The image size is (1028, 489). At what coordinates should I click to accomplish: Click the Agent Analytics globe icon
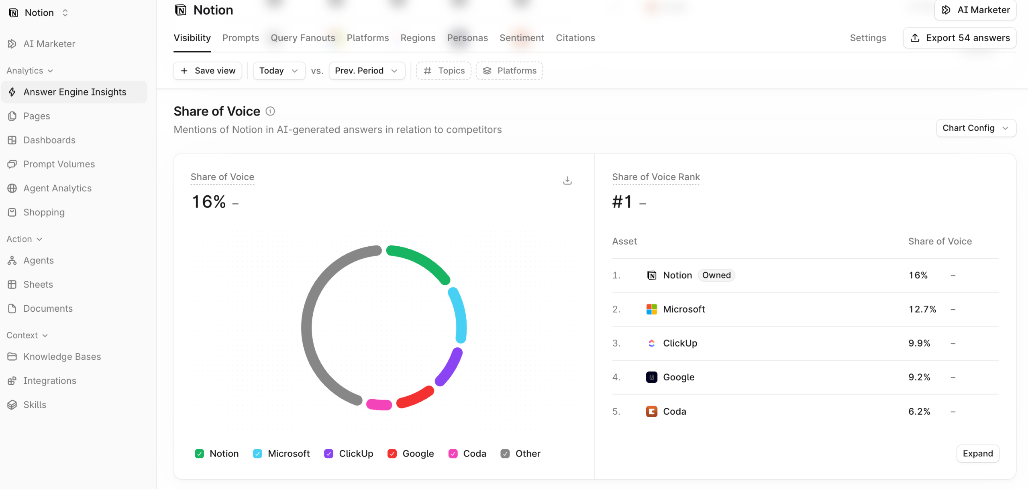pyautogui.click(x=12, y=188)
